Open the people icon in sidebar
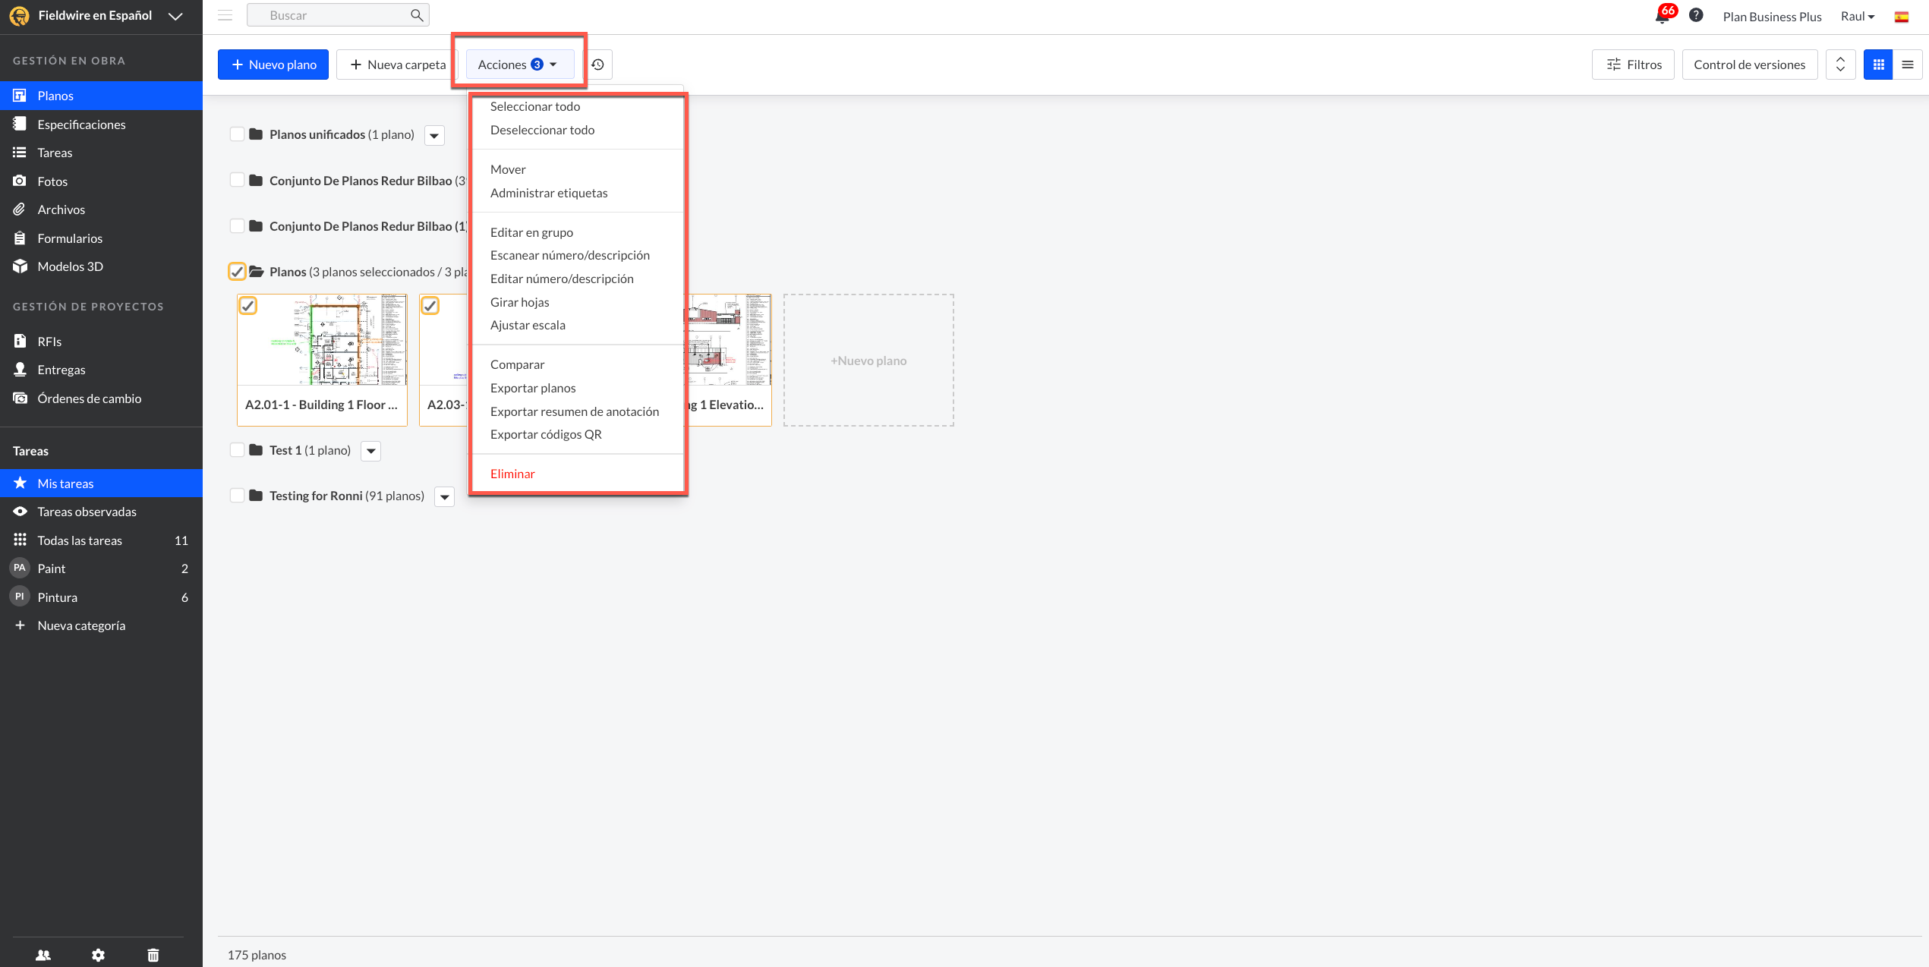1929x967 pixels. (x=43, y=955)
